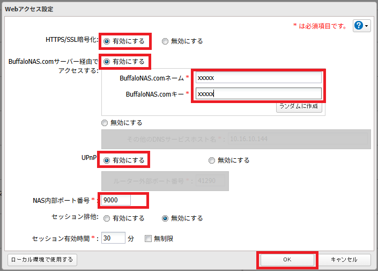This screenshot has width=378, height=271.
Task: Enable HTTPS/SSL encryption (有効にする)
Action: click(x=107, y=41)
